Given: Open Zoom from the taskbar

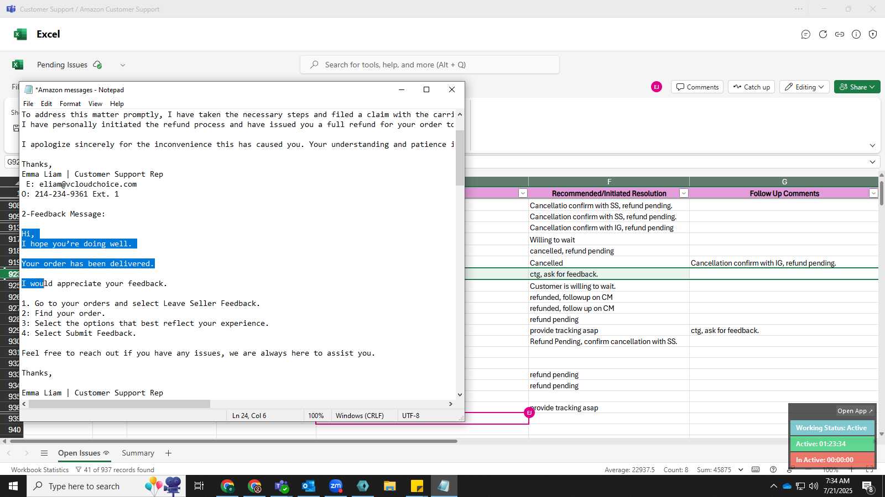Looking at the screenshot, I should pyautogui.click(x=336, y=486).
